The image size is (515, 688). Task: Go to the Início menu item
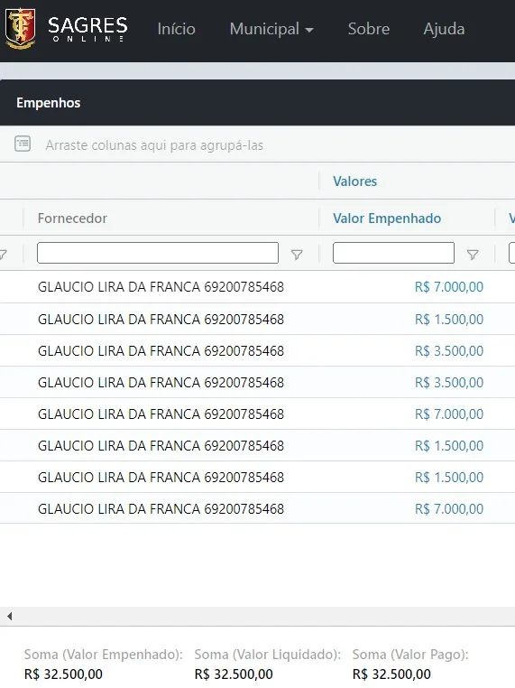click(176, 29)
